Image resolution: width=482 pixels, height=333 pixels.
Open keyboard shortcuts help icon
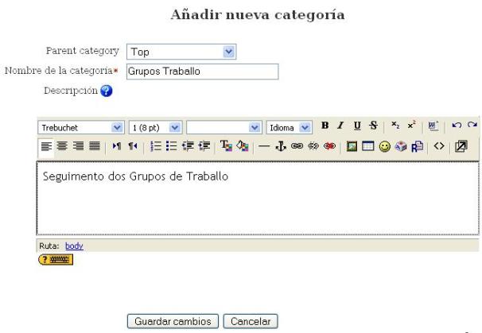(56, 260)
